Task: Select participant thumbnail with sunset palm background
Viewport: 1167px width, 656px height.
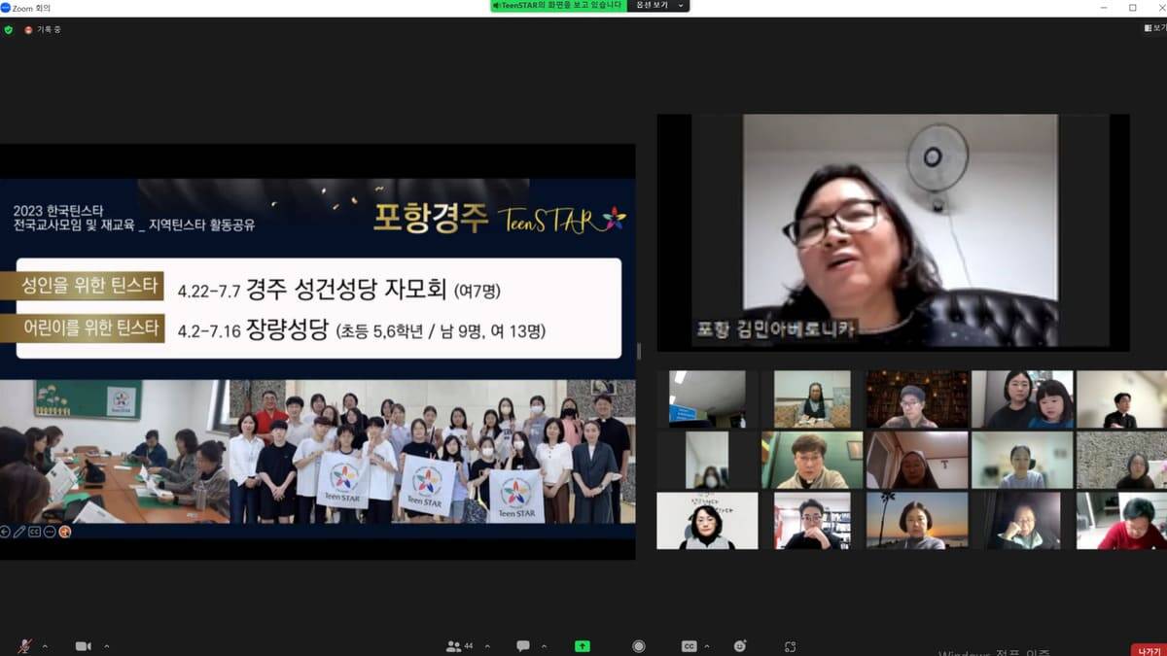Action: [x=917, y=521]
